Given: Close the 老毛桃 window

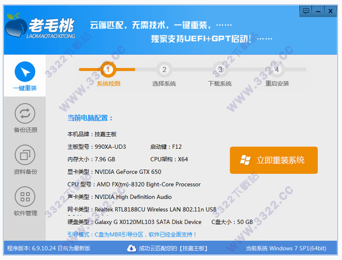Looking at the screenshot, I should [x=331, y=11].
